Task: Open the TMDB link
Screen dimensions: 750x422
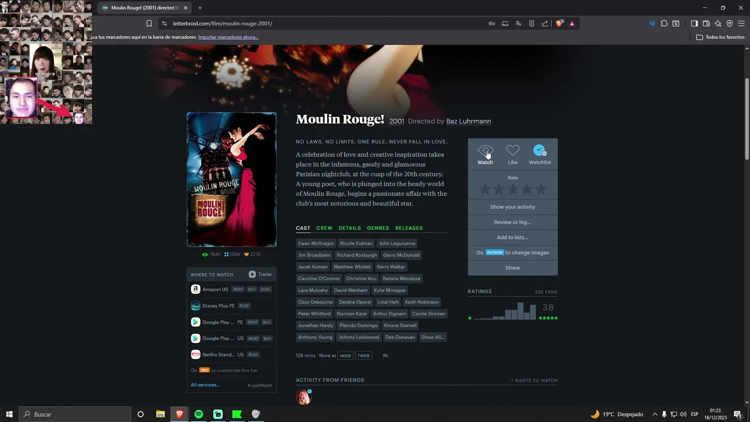Action: (x=363, y=356)
